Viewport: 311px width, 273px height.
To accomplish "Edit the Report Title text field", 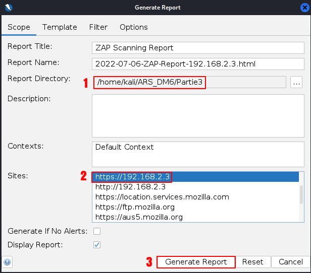I will 198,48.
